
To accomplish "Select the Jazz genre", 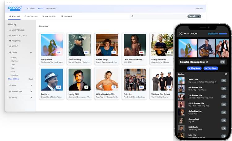I will point(13,64).
